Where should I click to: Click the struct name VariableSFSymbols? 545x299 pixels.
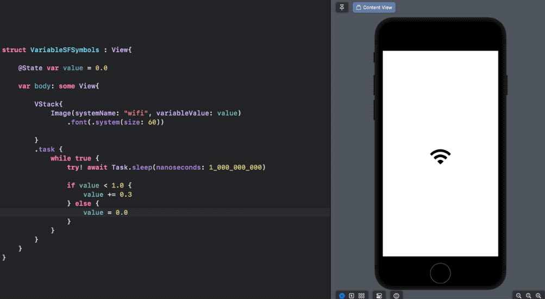[x=65, y=49]
